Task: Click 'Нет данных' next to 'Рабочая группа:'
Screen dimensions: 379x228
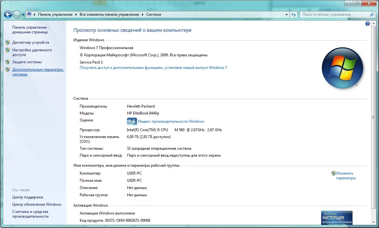Action: point(137,195)
